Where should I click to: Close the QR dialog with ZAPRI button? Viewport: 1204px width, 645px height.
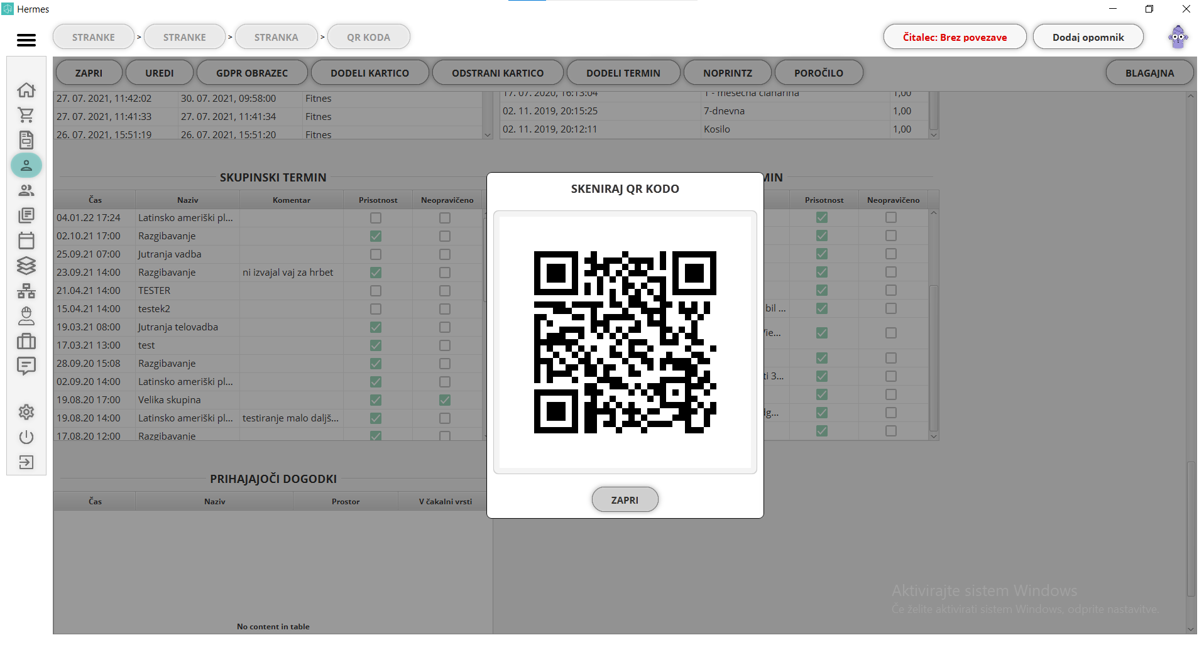[x=625, y=500]
